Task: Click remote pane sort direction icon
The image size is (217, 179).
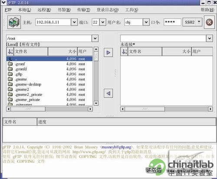Action: (x=124, y=52)
